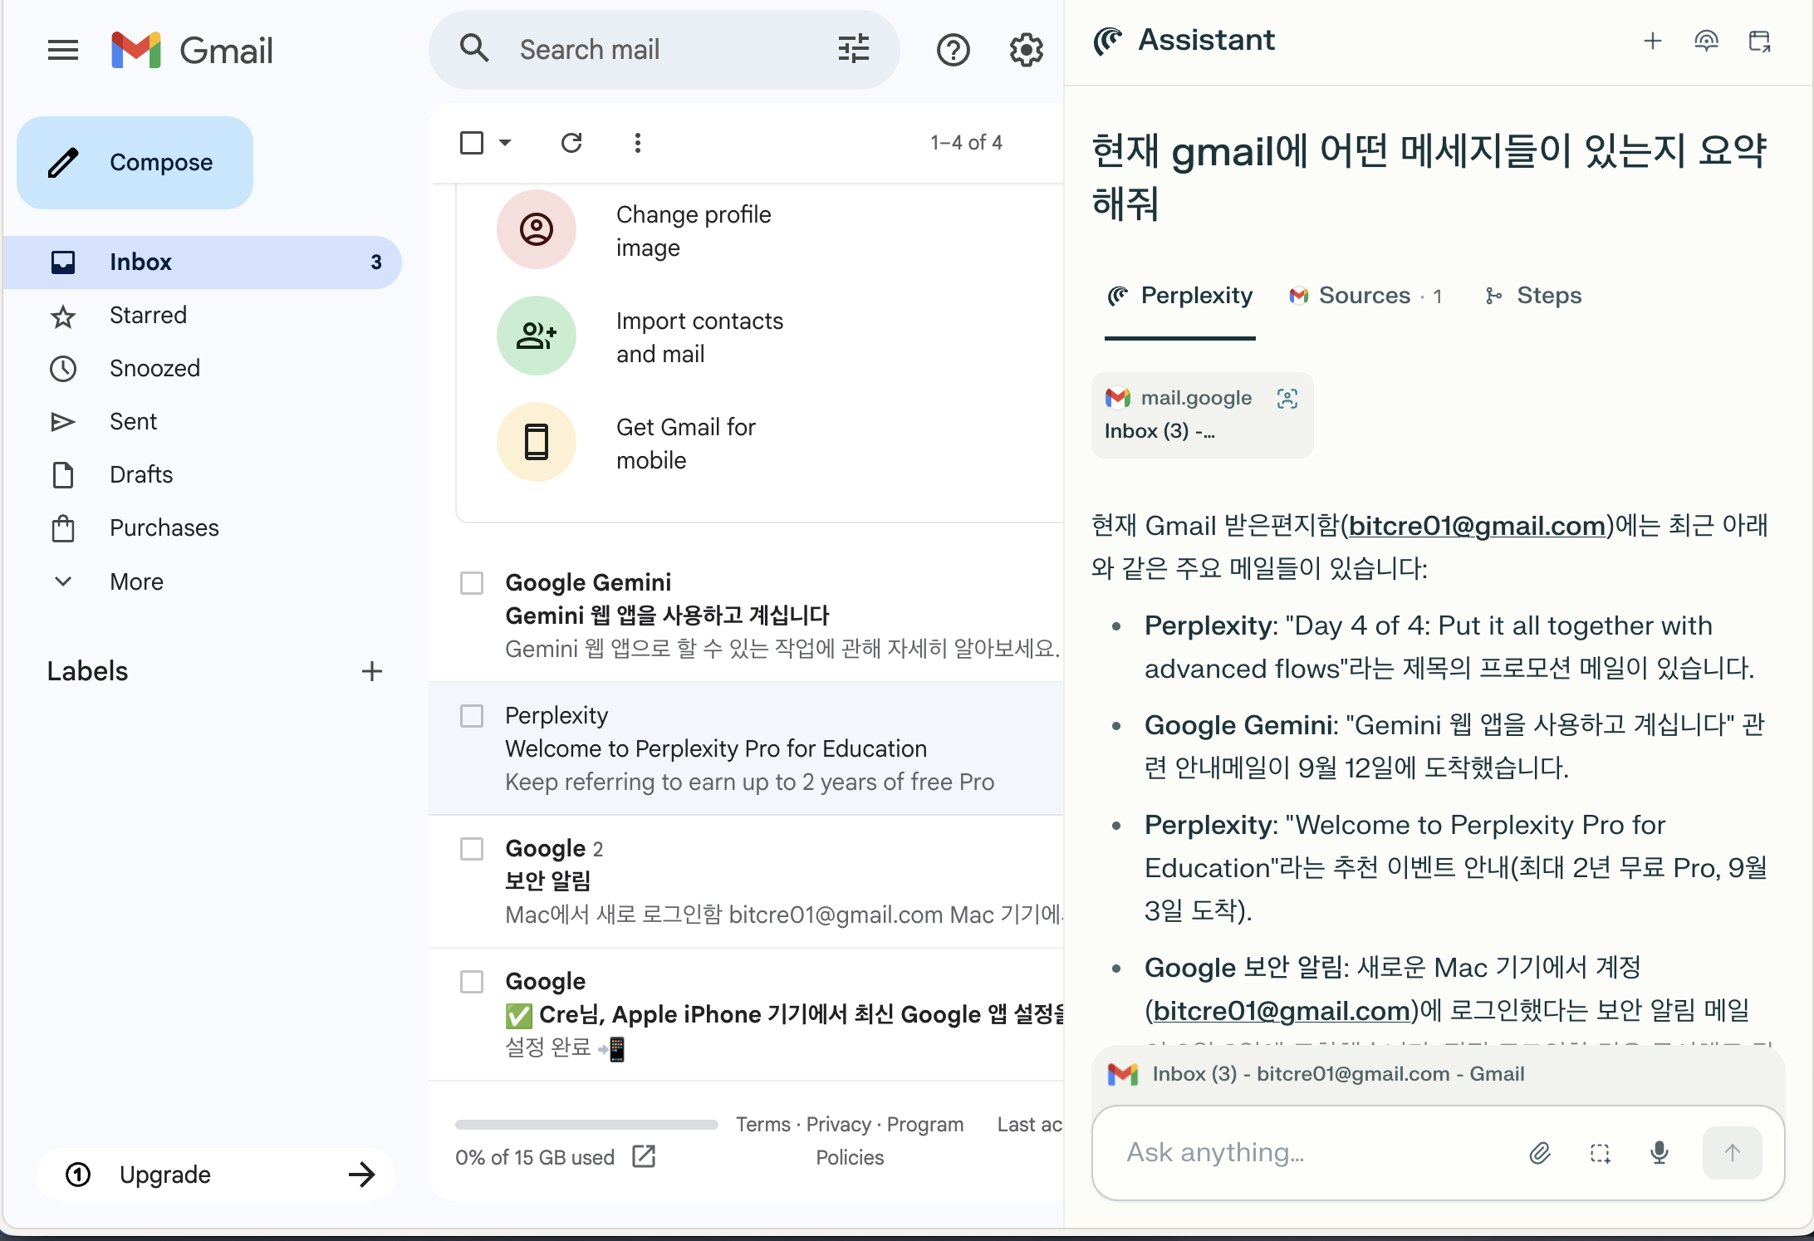
Task: Switch to the Sources tab
Action: tap(1365, 296)
